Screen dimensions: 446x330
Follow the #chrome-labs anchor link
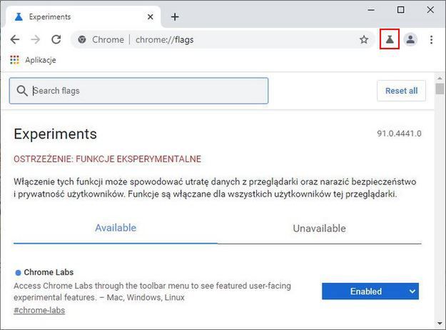click(x=39, y=311)
